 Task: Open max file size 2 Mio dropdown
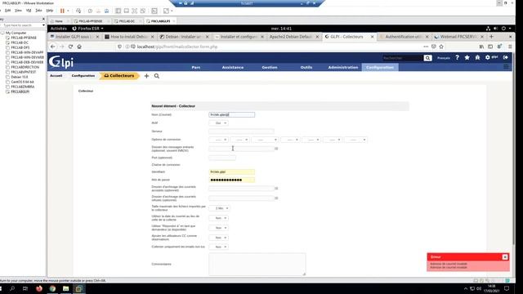(219, 208)
